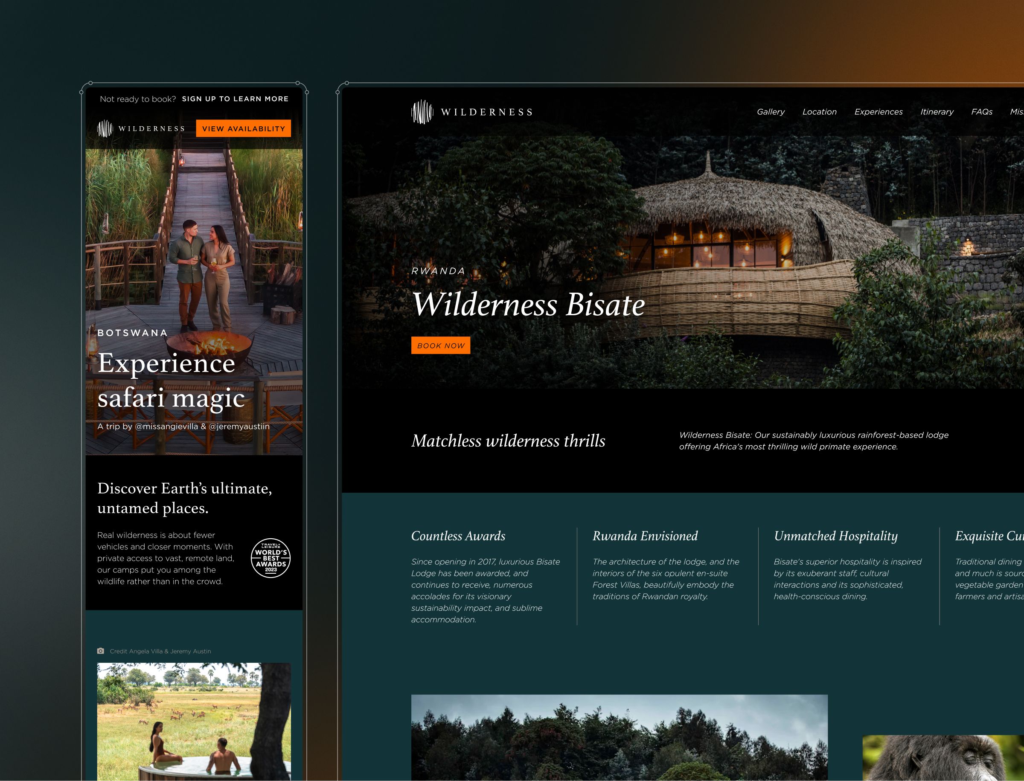Click the 'Wilderness Bisate' hero title
The width and height of the screenshot is (1024, 781).
pyautogui.click(x=528, y=305)
